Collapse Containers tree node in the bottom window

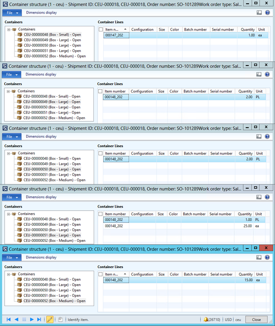8,274
